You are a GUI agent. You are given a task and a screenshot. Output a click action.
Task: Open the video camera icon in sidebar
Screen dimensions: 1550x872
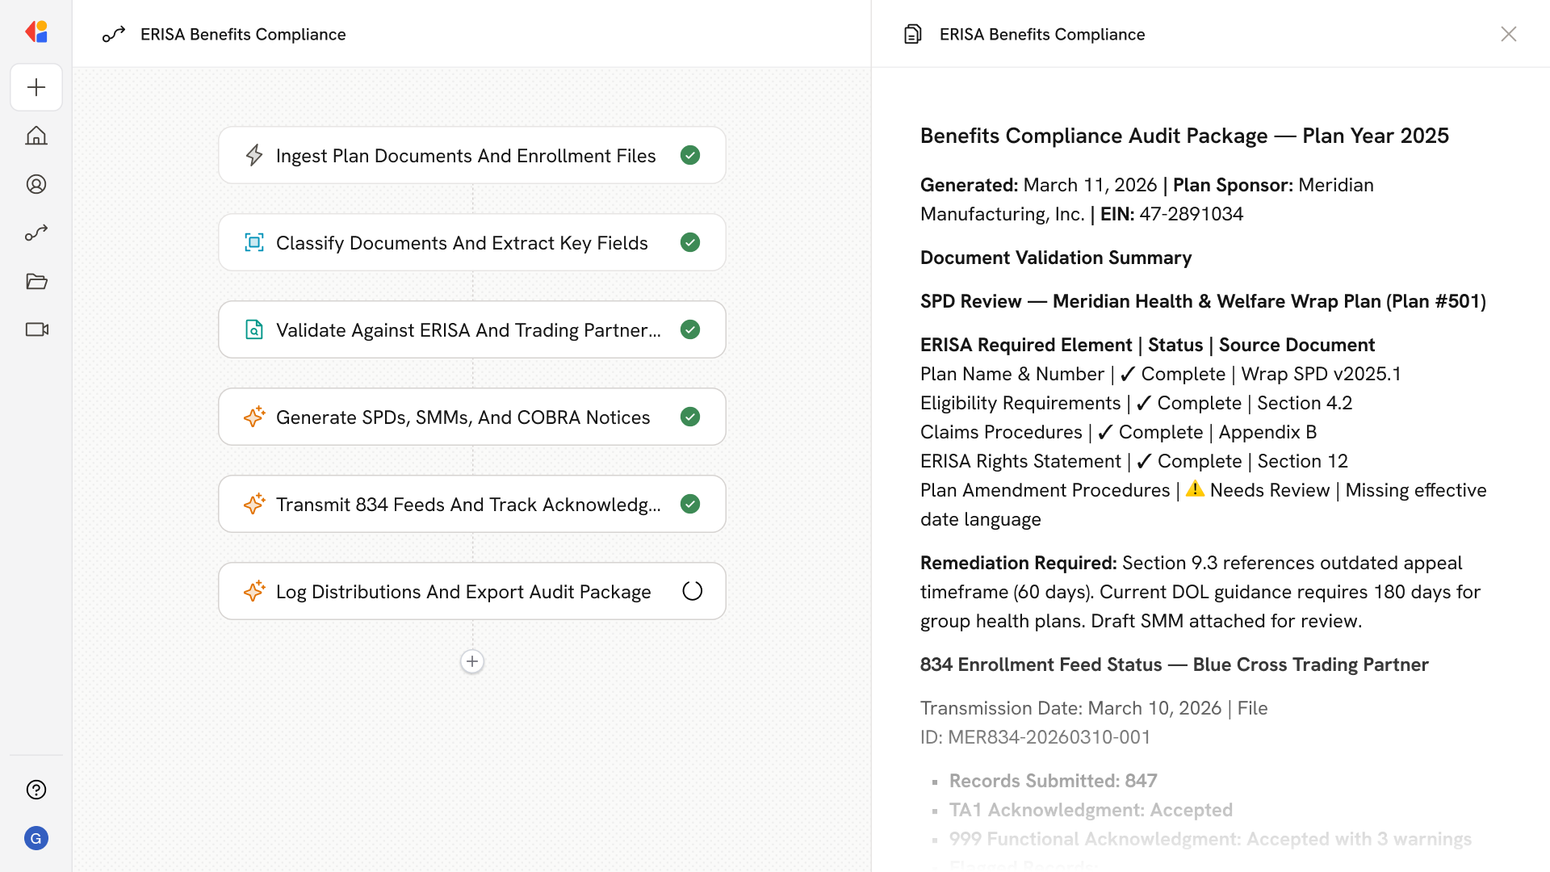click(36, 329)
